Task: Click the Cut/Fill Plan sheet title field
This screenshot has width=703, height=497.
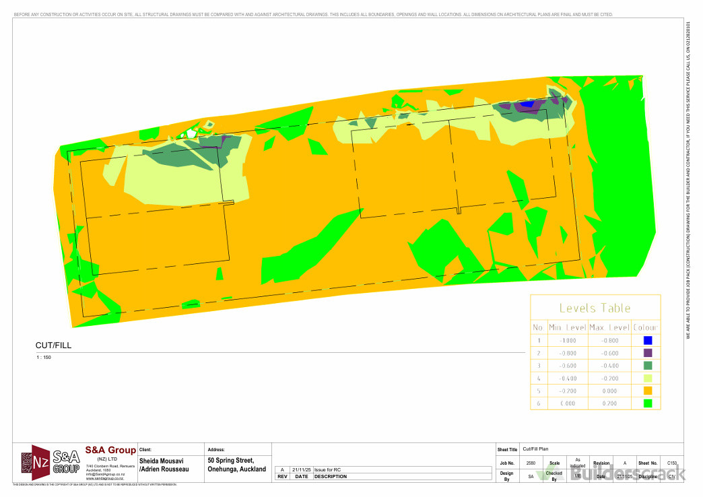Action: click(537, 449)
